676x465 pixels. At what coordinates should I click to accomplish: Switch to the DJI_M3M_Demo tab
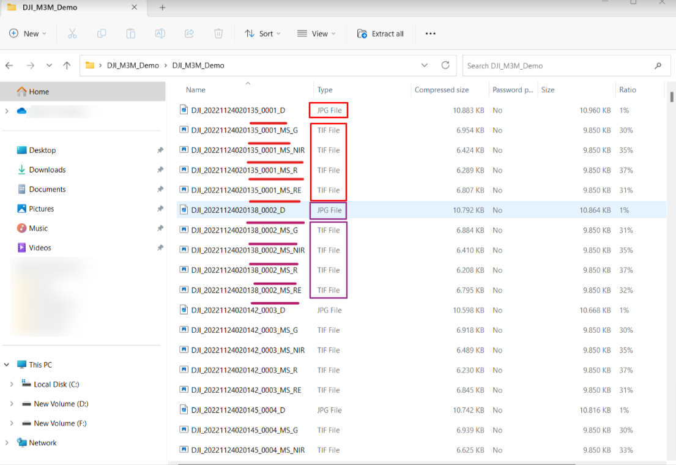(73, 8)
